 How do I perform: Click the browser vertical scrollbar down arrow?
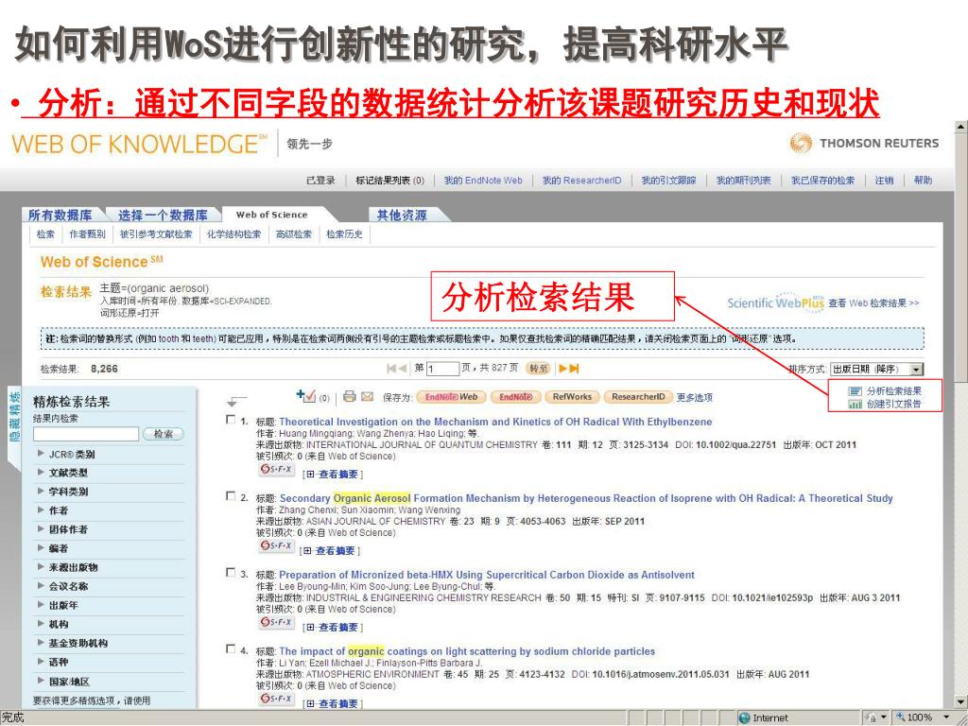(x=961, y=702)
